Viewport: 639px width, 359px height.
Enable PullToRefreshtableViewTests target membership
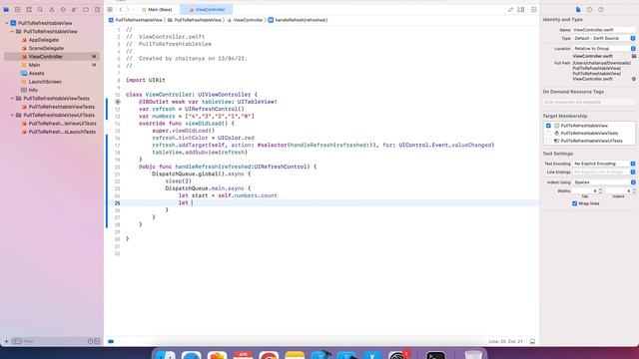(548, 133)
